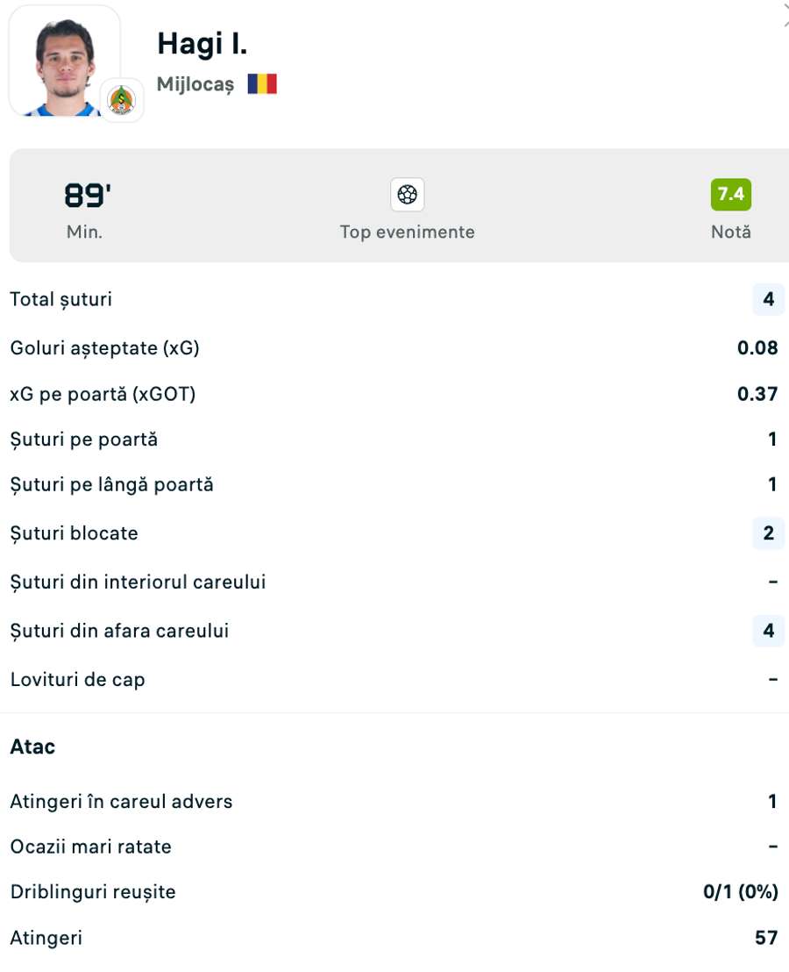Click the Total șuturi value 4
The width and height of the screenshot is (789, 972).
point(768,299)
